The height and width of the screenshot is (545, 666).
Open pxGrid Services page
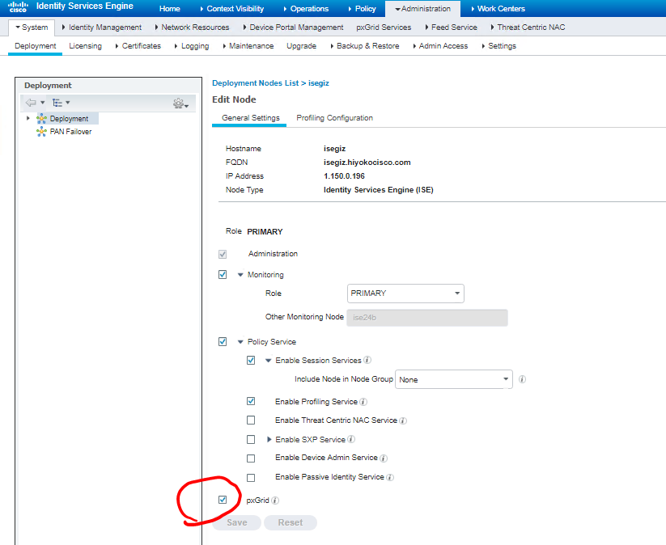(384, 27)
